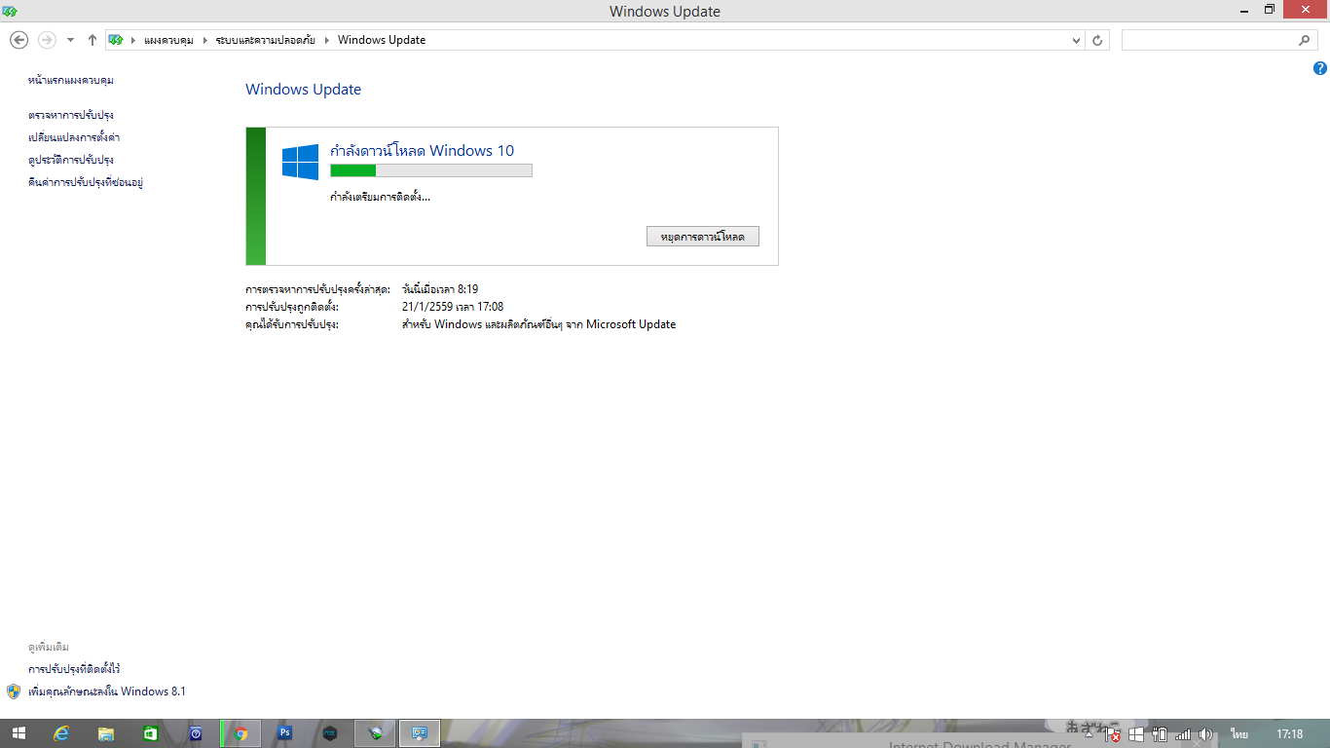Switch input language ไทย indicator
Image resolution: width=1330 pixels, height=748 pixels.
(x=1239, y=734)
